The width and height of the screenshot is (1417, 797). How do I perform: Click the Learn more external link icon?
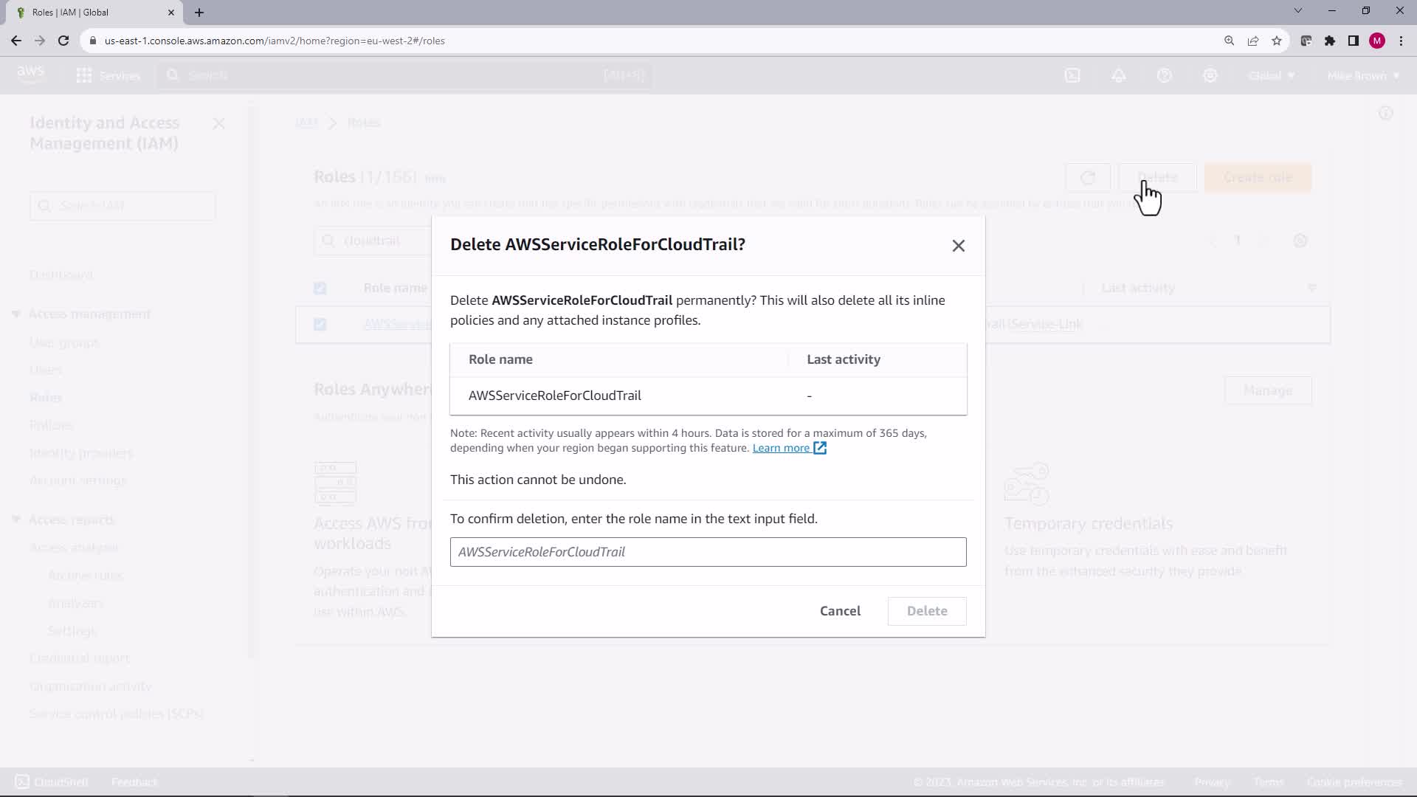(820, 448)
